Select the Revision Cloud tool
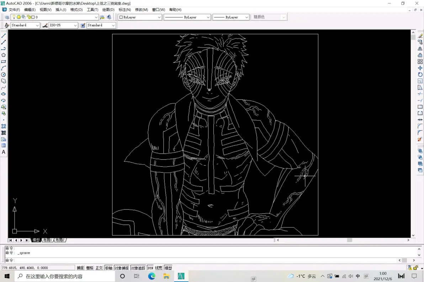 (x=4, y=81)
